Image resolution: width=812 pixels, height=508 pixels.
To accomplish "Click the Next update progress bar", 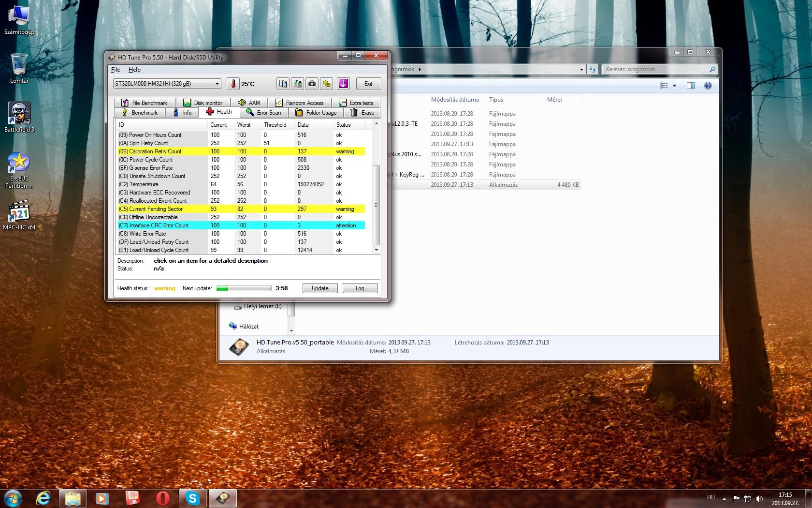I will click(x=244, y=288).
